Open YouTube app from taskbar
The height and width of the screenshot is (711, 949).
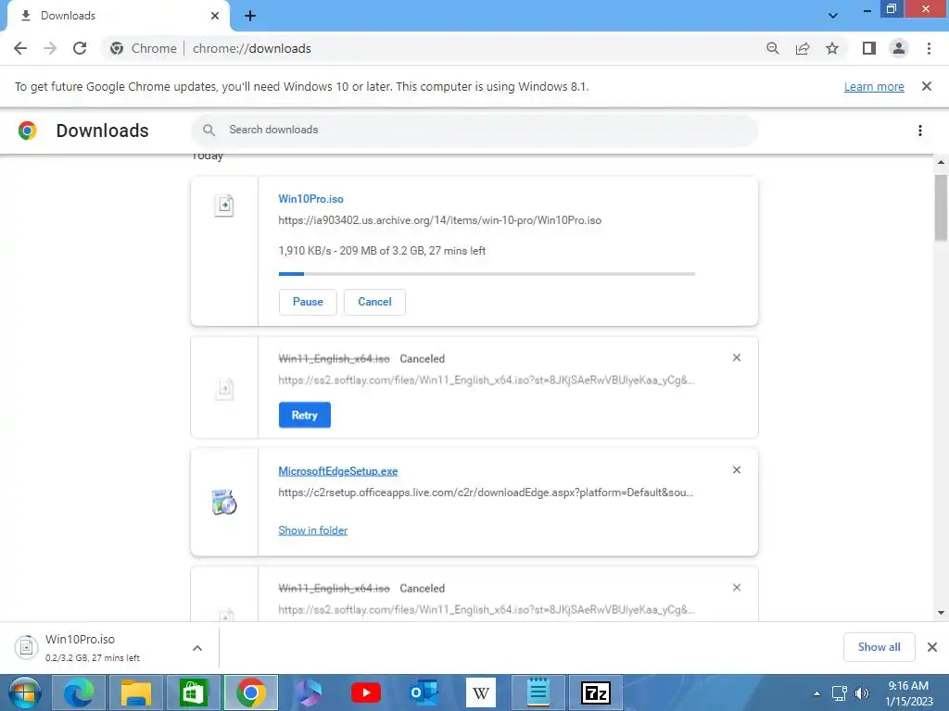click(x=365, y=692)
